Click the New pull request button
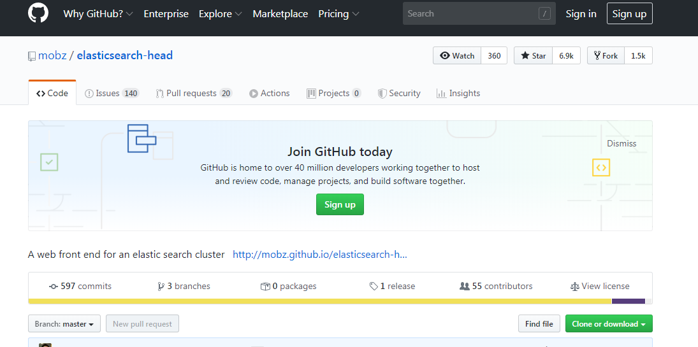Viewport: 698px width, 347px height. [x=142, y=324]
